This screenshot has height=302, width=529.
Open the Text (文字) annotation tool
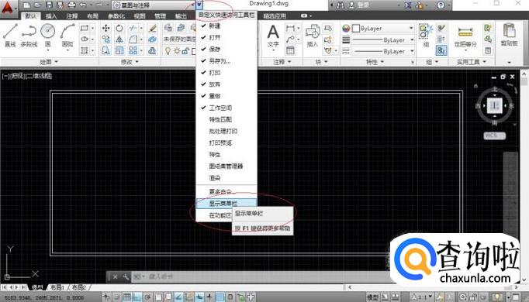click(273, 36)
